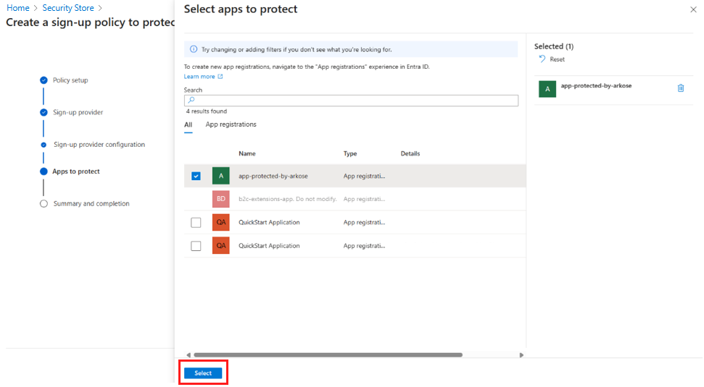704x387 pixels.
Task: Select the Sign-up provider configuration step
Action: pos(99,145)
